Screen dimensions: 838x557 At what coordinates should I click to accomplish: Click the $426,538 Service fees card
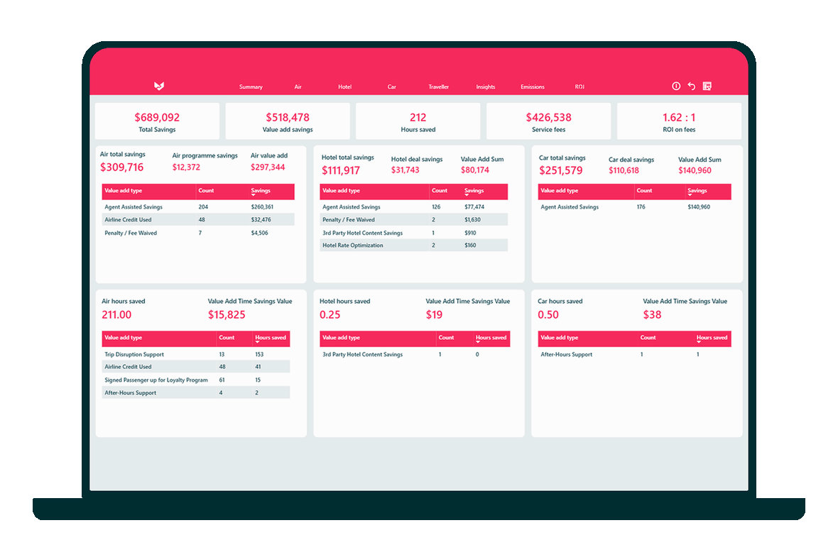point(548,122)
